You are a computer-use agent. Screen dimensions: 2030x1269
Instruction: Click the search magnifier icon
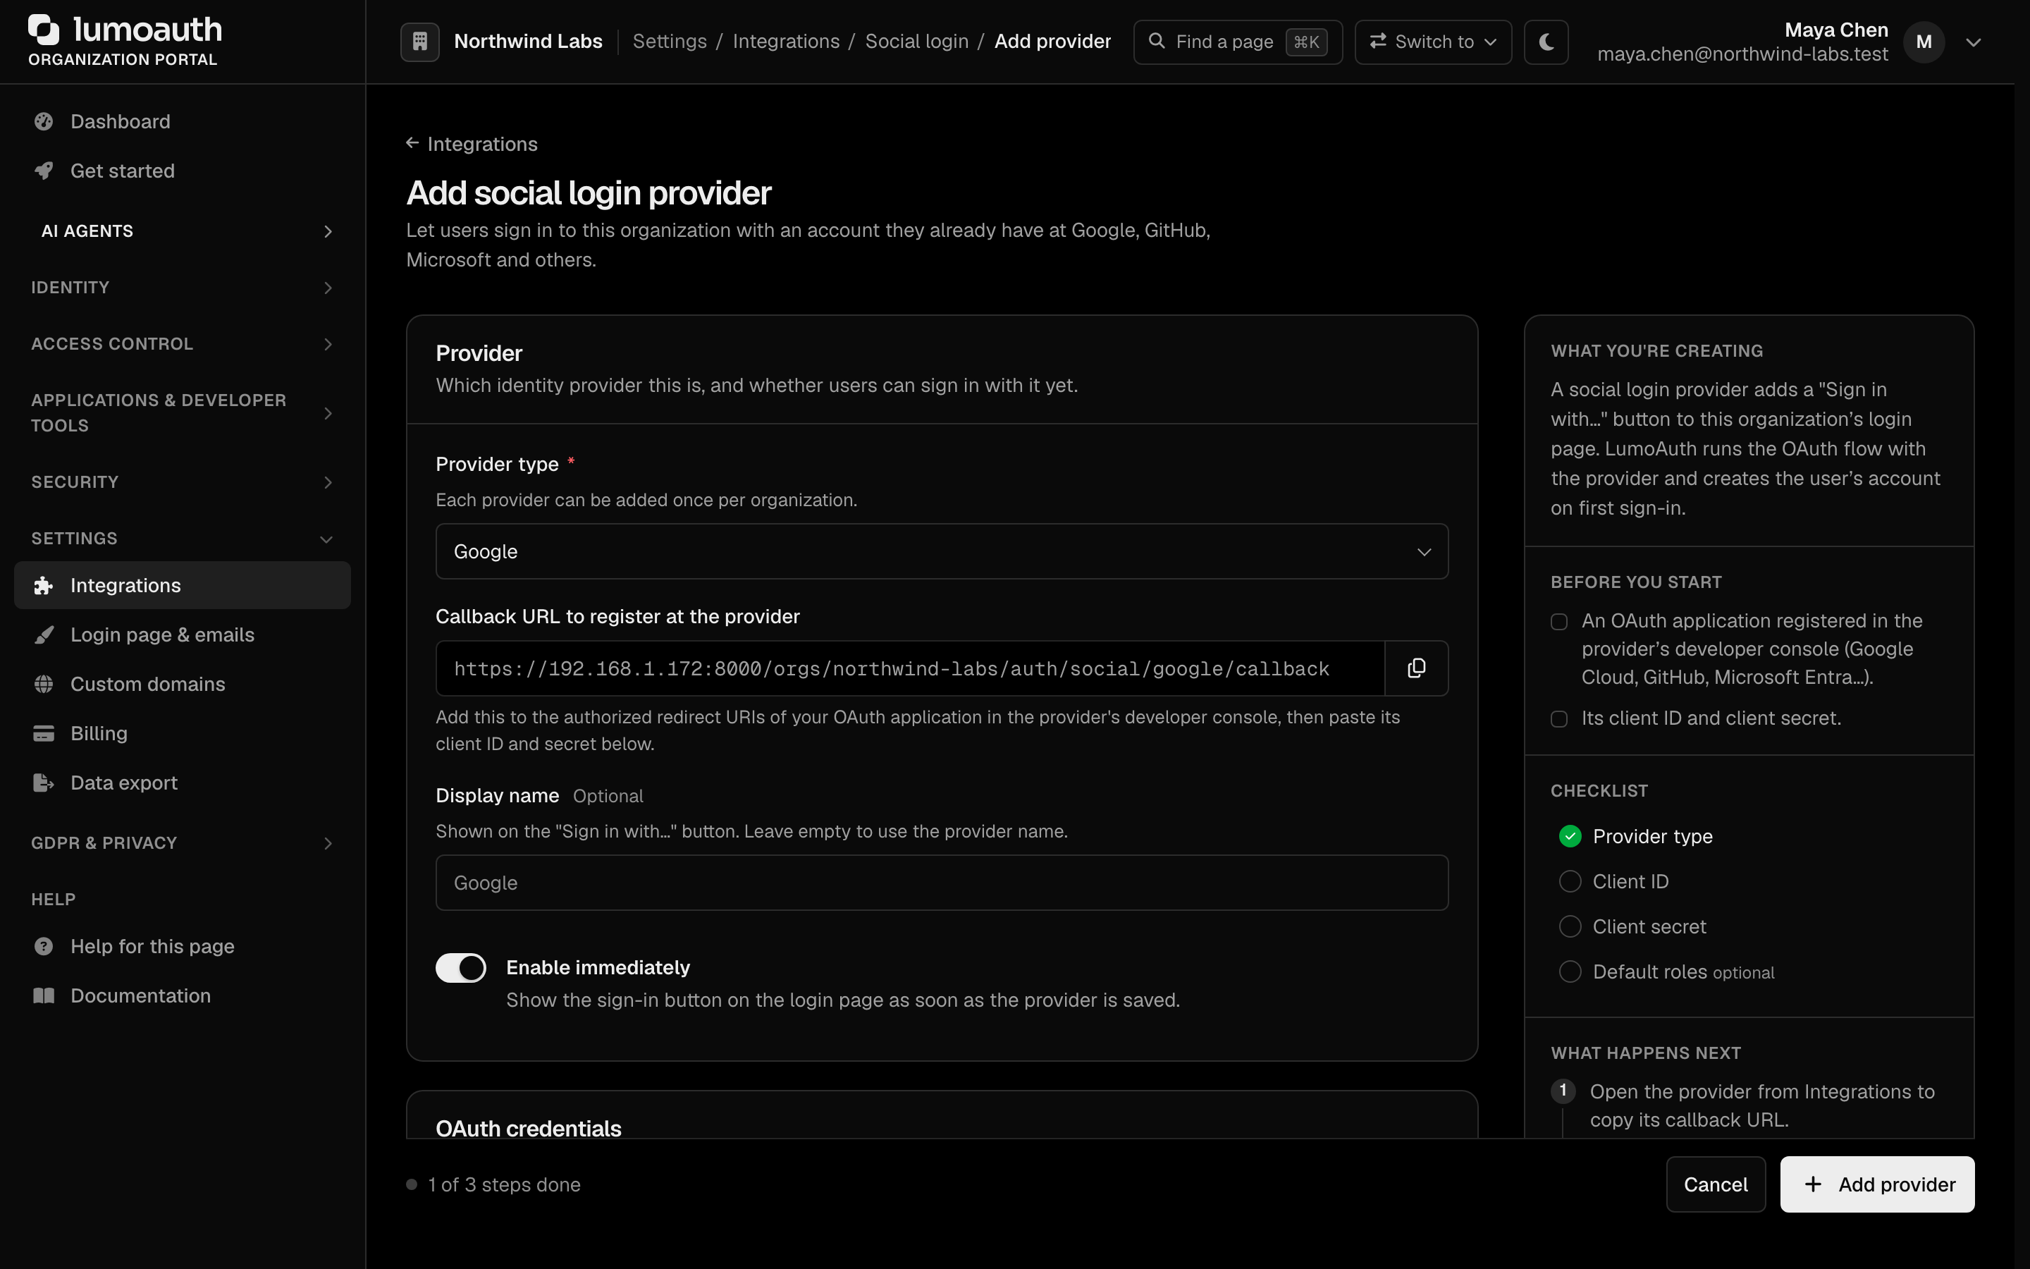click(1157, 41)
